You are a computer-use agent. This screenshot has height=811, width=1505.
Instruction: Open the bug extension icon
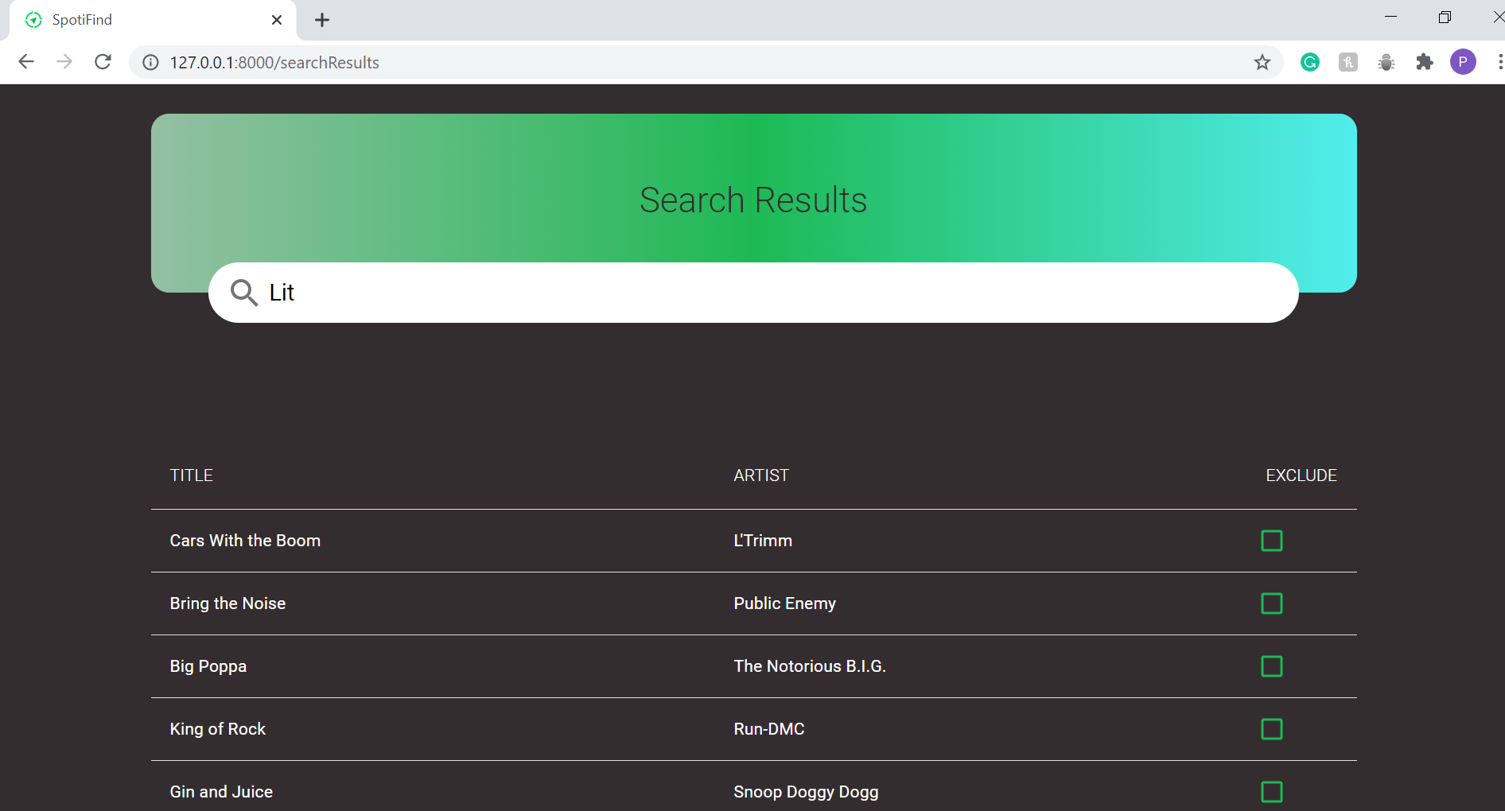[1386, 62]
